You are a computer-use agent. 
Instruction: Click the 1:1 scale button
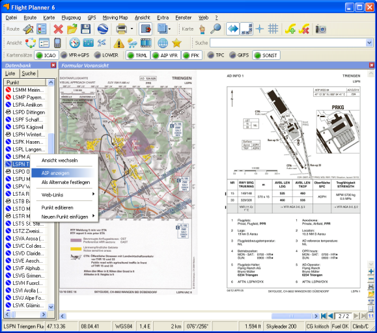(371, 316)
